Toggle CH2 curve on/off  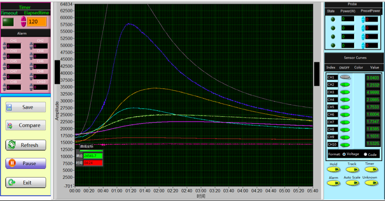pos(345,85)
